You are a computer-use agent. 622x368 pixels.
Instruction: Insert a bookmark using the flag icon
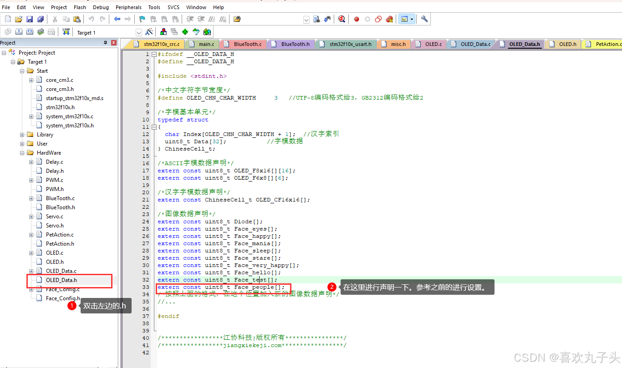point(142,19)
